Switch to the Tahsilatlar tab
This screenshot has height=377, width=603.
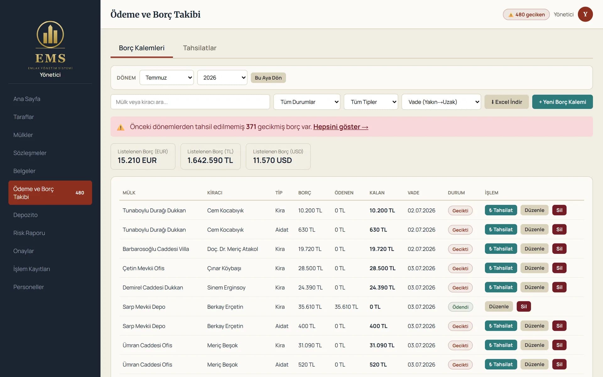(x=200, y=48)
